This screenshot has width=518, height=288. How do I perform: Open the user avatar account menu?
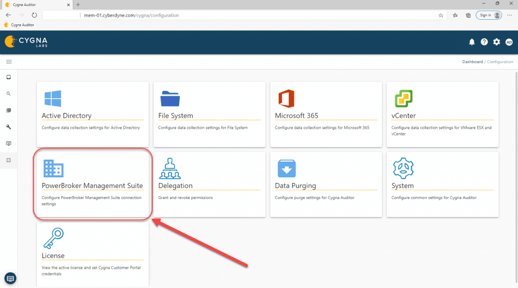coord(509,42)
